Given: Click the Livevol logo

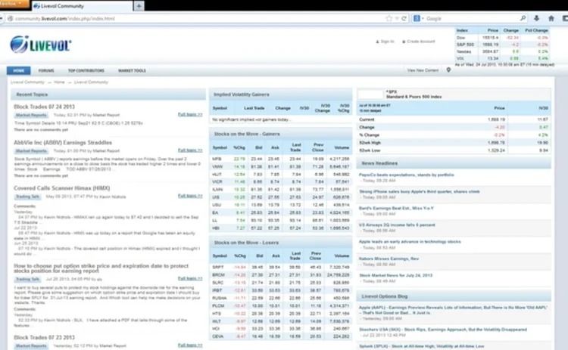Looking at the screenshot, I should click(x=41, y=45).
